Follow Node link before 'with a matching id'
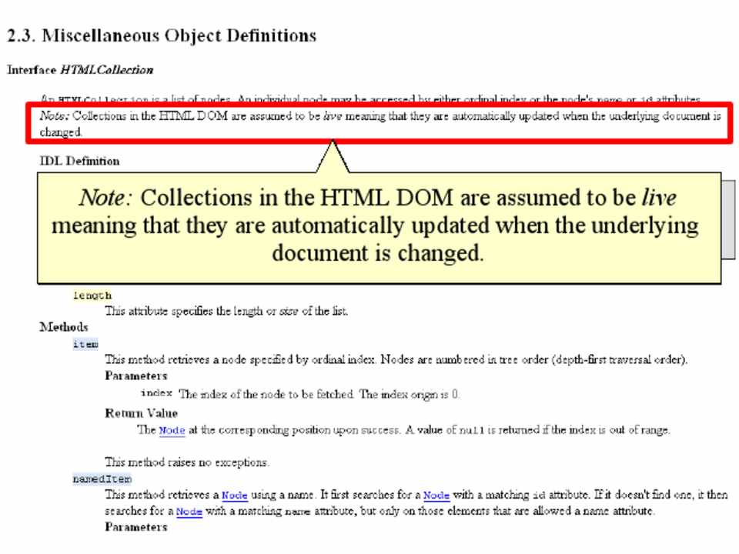The image size is (739, 554). pos(436,495)
